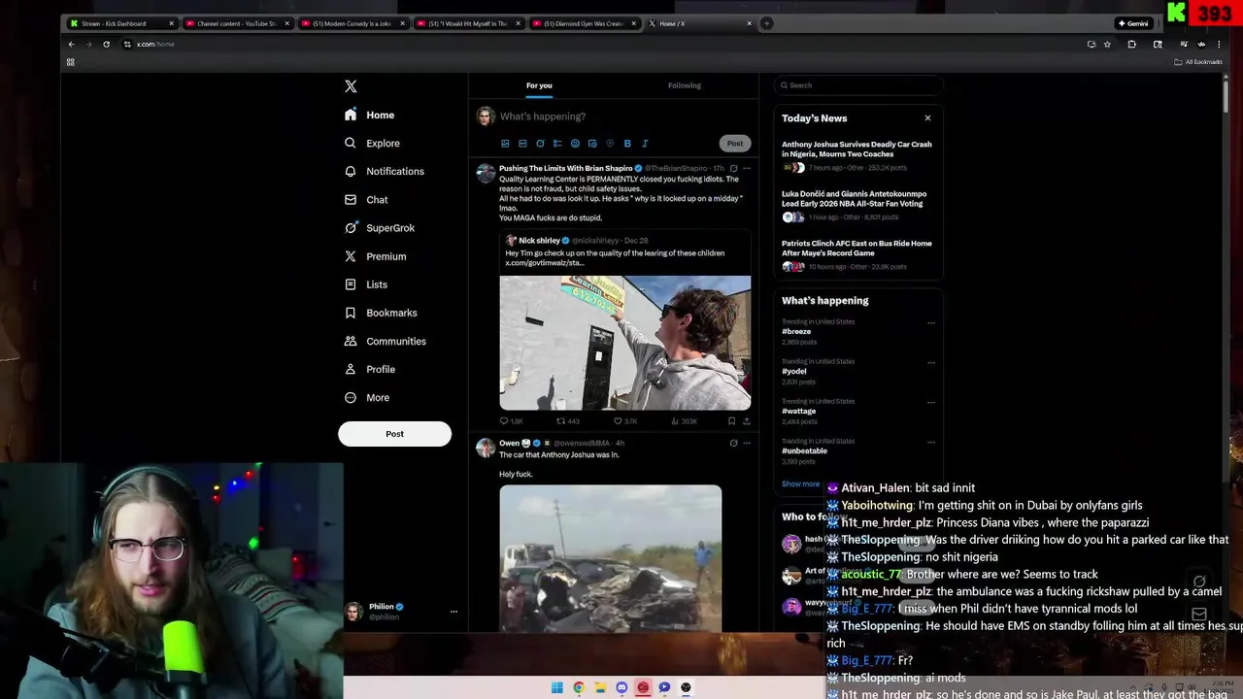Screen dimensions: 1243x699
Task: Click Show more under trends
Action: pos(801,484)
